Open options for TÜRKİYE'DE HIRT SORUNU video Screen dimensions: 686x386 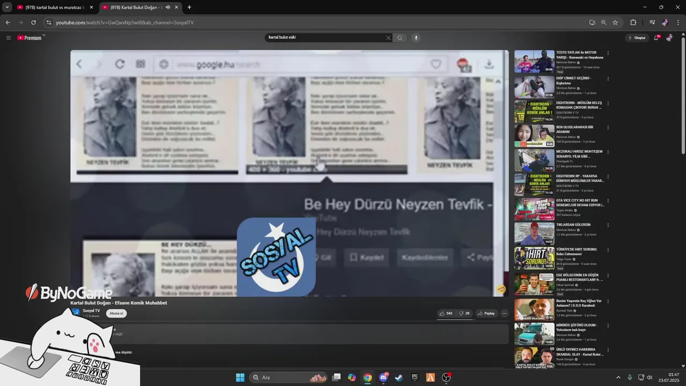pyautogui.click(x=608, y=250)
